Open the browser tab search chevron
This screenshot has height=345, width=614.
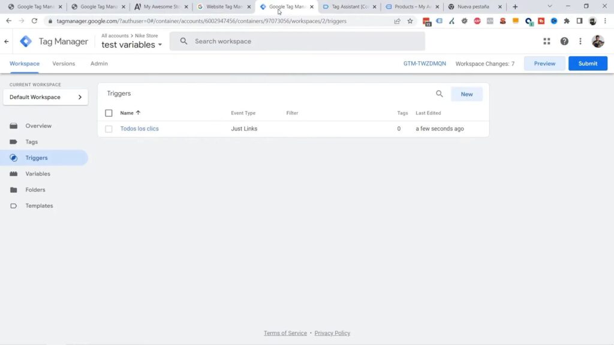tap(549, 6)
